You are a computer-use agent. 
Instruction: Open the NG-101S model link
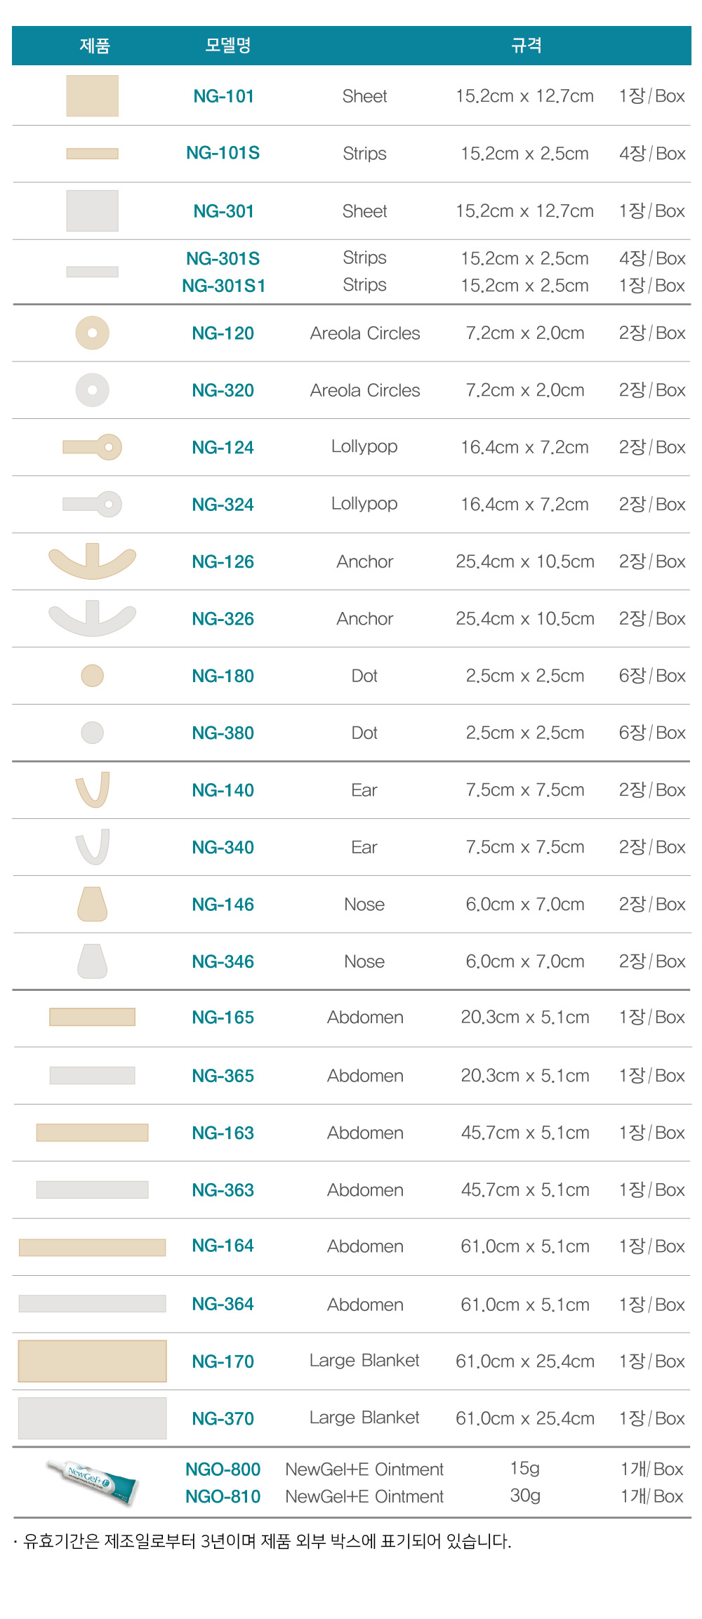[x=223, y=153]
